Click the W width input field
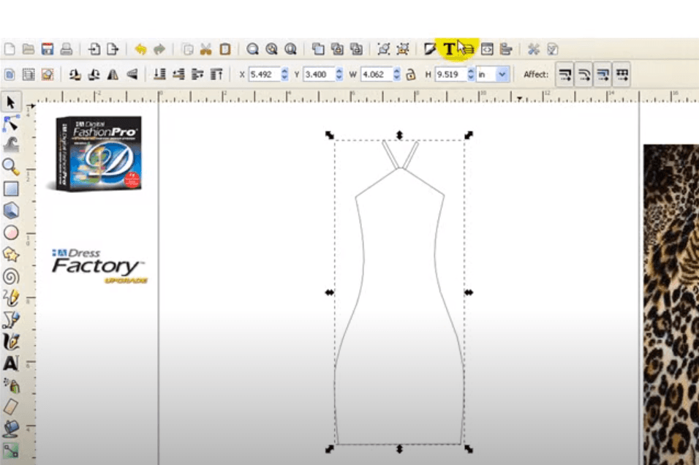 click(377, 75)
